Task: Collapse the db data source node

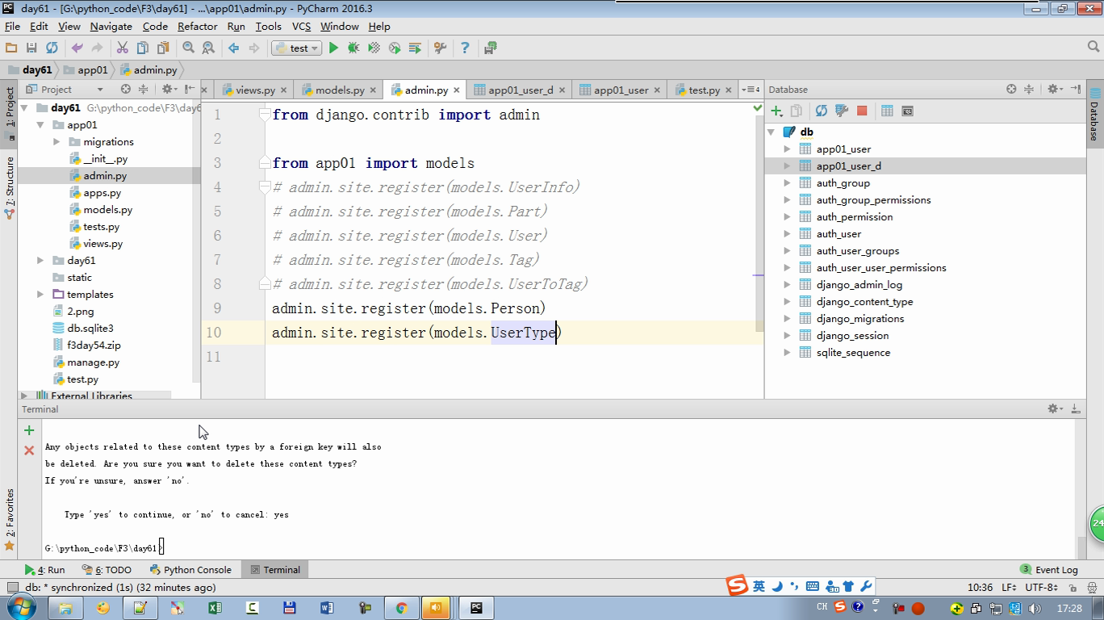Action: tap(772, 132)
